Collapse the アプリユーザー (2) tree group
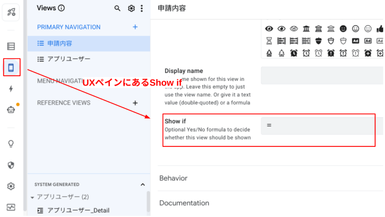Screen dimensions: 385x217 [33, 197]
